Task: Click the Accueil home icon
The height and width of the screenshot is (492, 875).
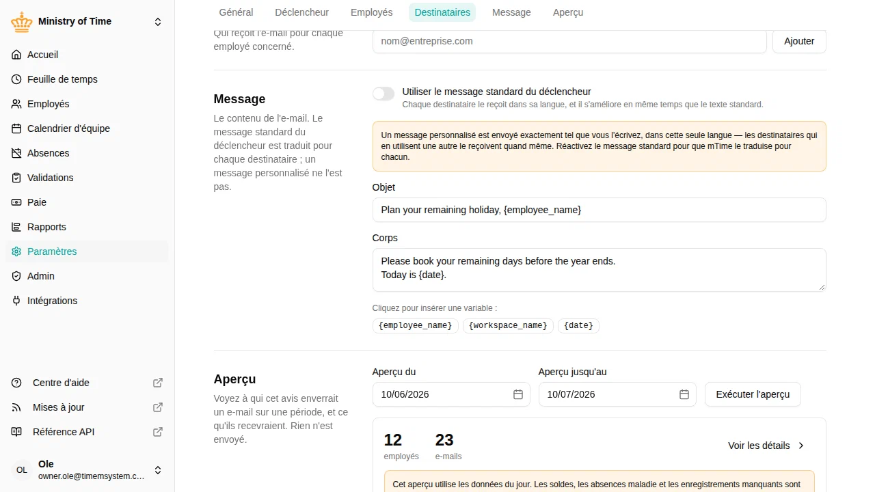Action: [16, 55]
